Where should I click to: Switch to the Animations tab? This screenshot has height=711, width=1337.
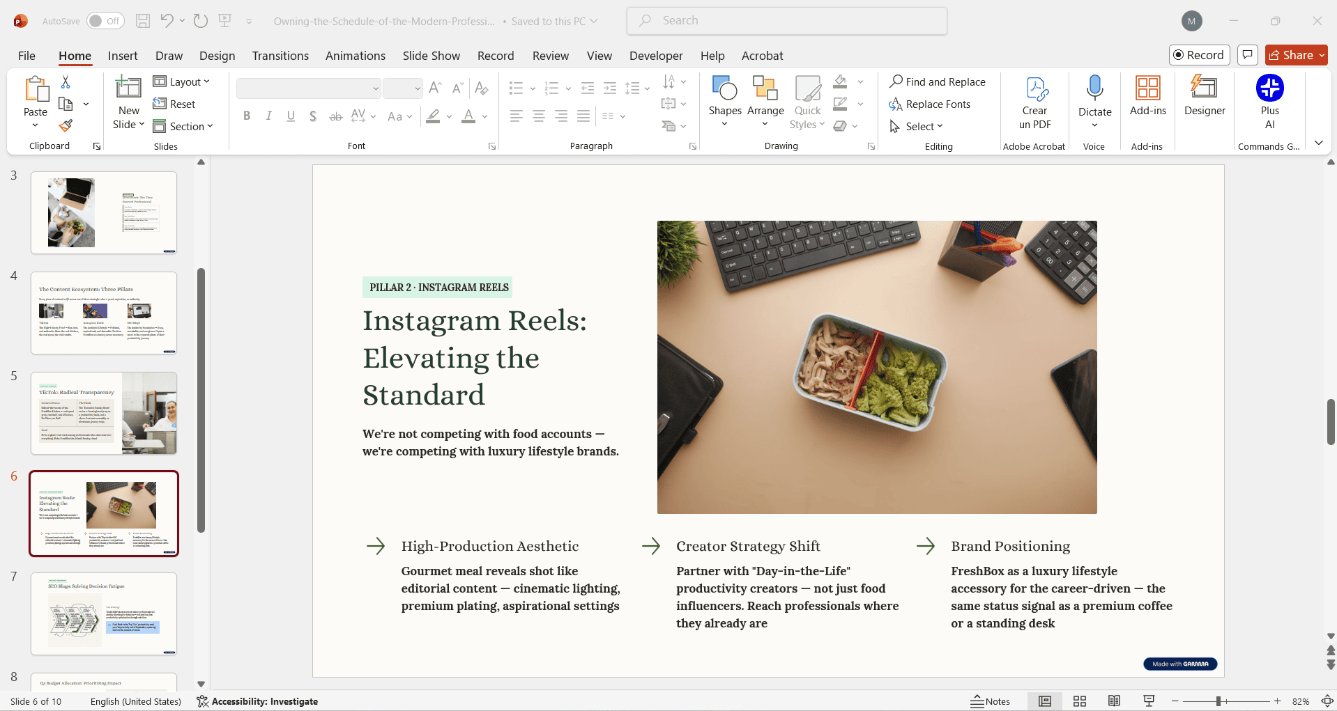356,56
